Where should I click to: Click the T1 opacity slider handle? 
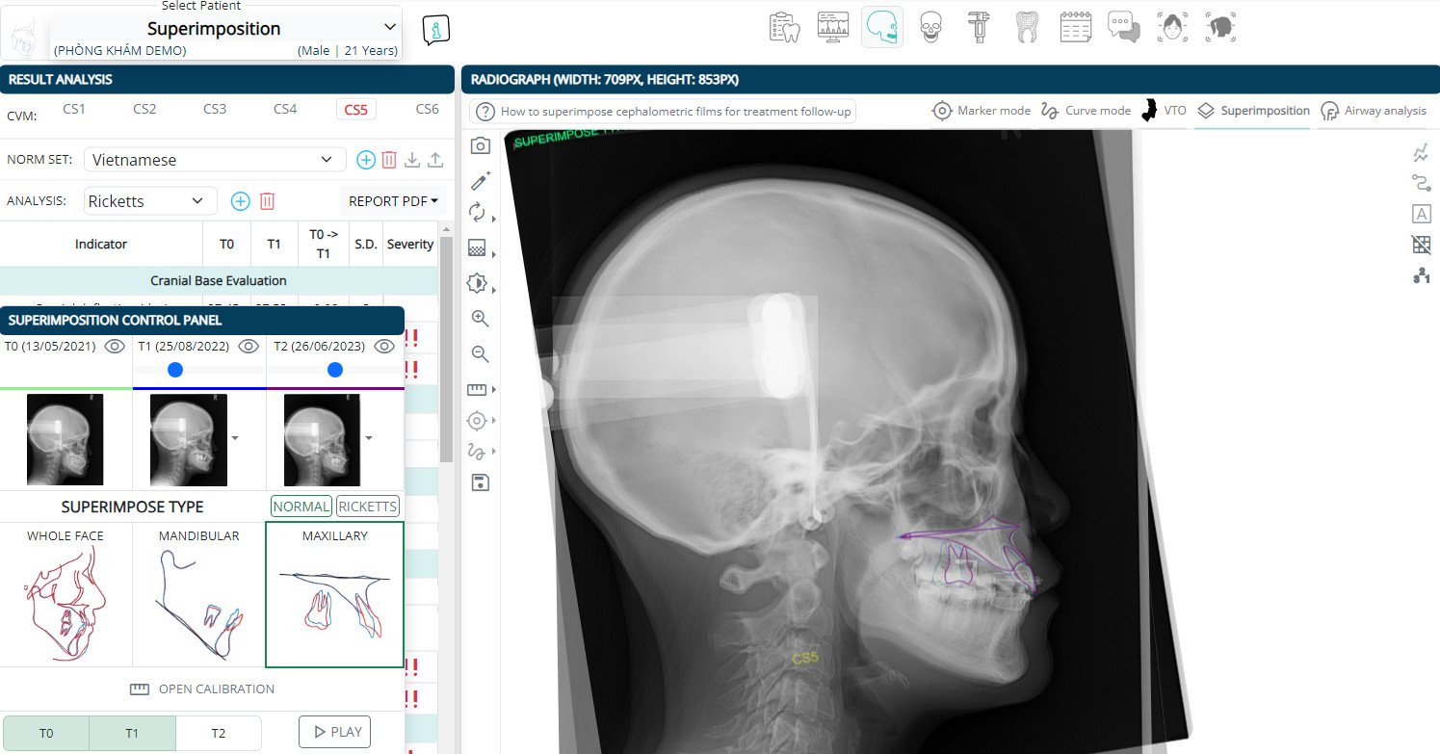[x=174, y=370]
